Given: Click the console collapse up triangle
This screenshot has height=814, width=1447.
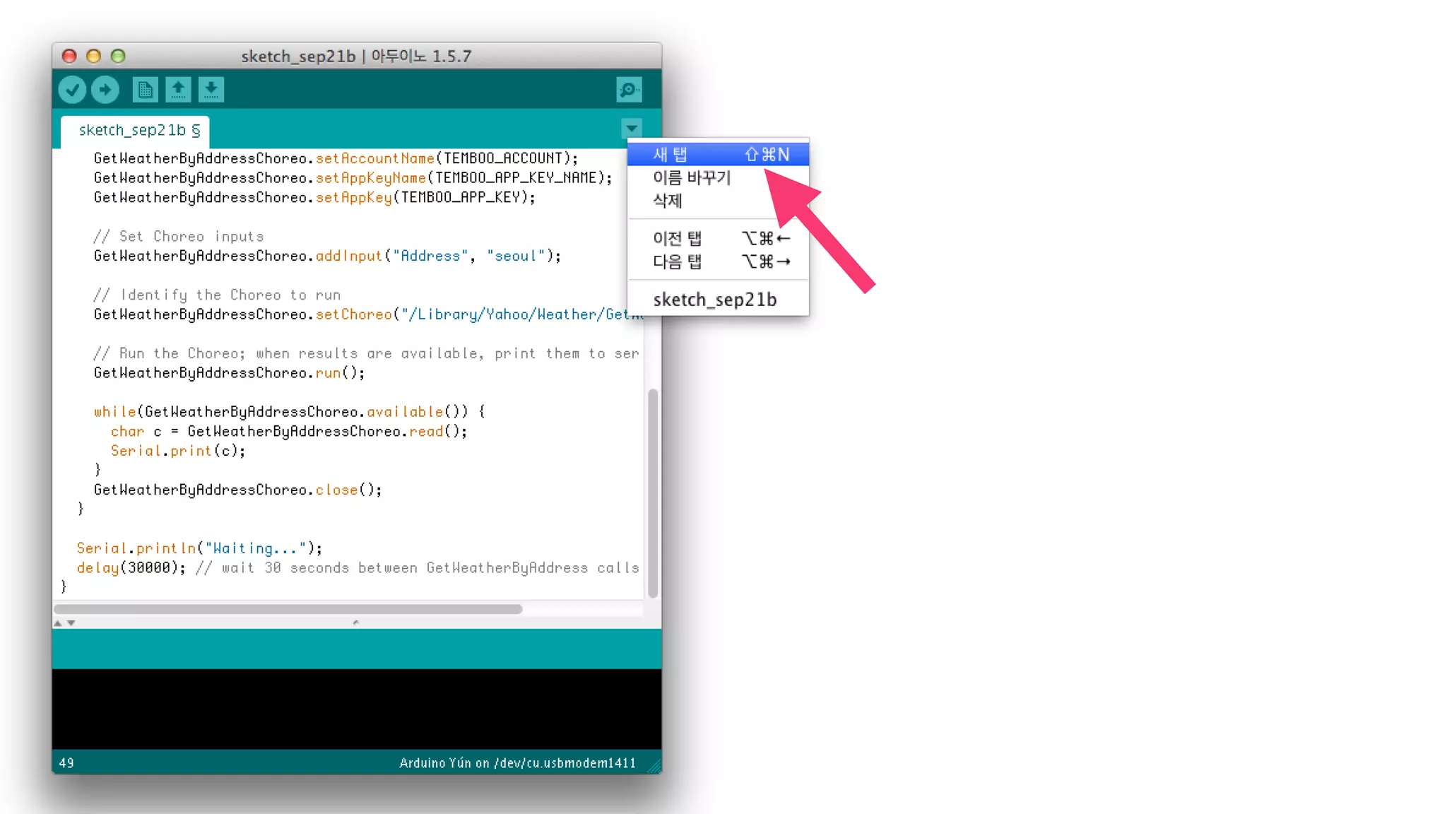Looking at the screenshot, I should tap(58, 623).
